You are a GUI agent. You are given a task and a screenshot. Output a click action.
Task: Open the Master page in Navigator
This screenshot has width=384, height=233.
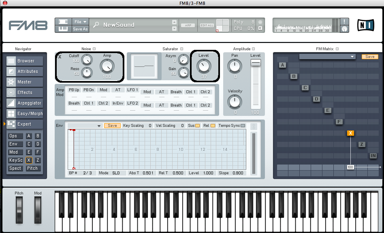[x=25, y=82]
